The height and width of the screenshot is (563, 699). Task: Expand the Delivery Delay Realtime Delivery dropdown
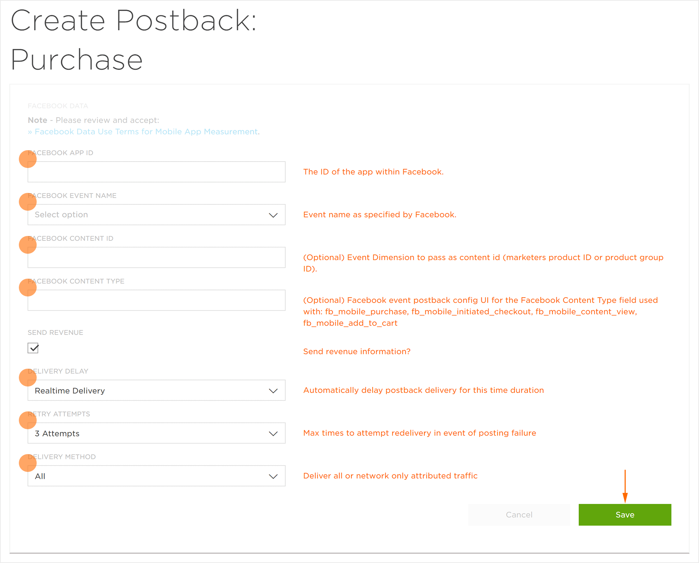pos(157,390)
